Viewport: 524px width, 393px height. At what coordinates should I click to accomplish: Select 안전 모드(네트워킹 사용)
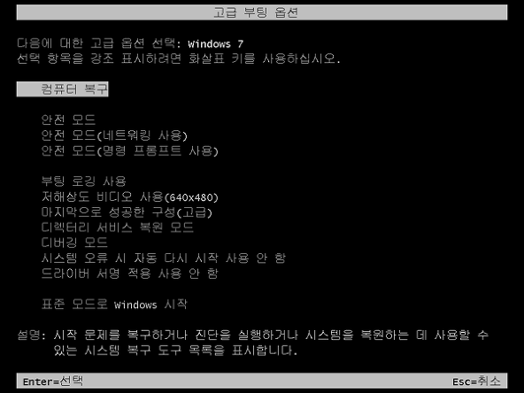coord(114,135)
